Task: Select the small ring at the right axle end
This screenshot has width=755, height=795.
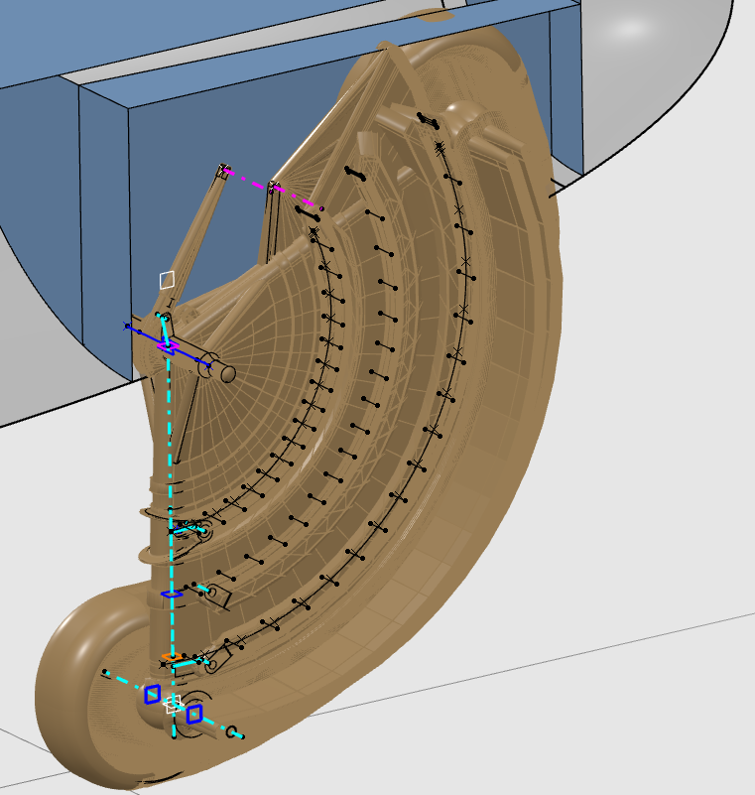Action: coord(232,732)
